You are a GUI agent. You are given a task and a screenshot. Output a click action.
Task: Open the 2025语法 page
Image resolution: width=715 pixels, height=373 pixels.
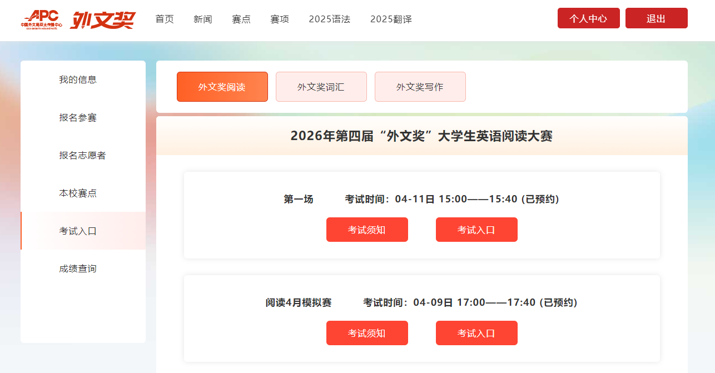point(330,19)
